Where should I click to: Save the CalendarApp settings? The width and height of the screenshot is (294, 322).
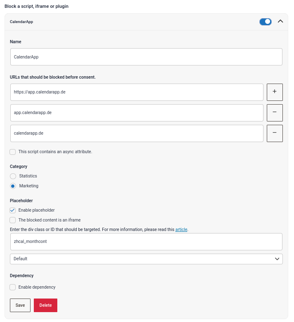(x=20, y=305)
